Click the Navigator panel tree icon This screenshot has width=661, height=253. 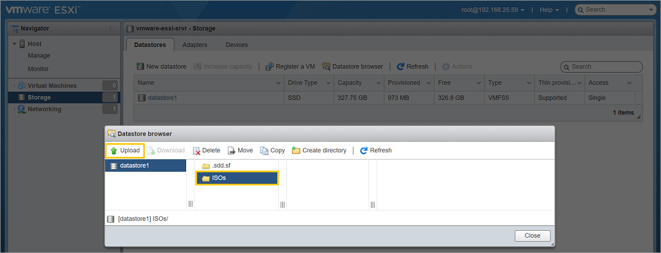15,29
